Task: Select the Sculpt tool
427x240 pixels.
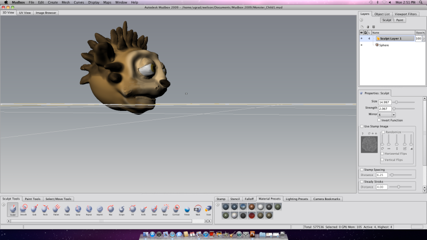Action: click(12, 209)
